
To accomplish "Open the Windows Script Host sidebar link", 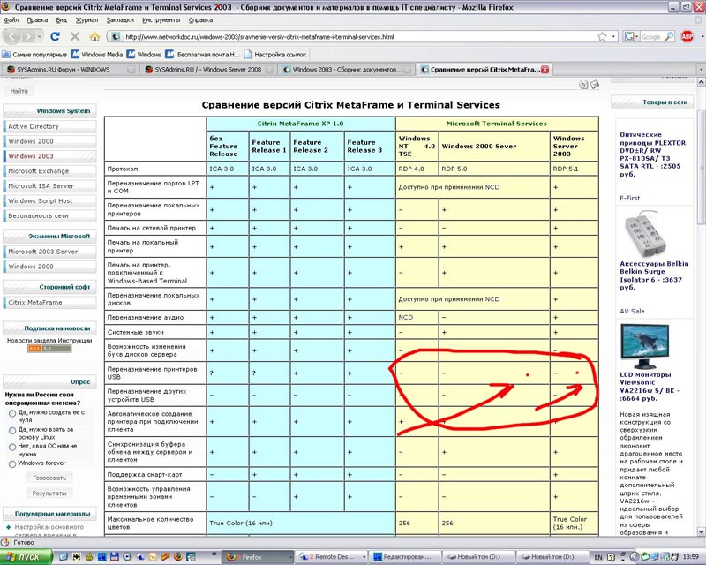I will (x=49, y=201).
